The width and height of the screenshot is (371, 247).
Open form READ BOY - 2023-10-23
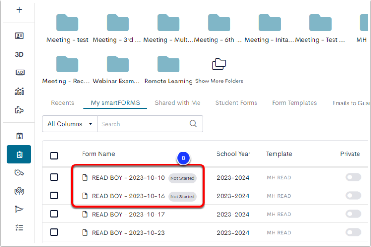click(x=128, y=233)
